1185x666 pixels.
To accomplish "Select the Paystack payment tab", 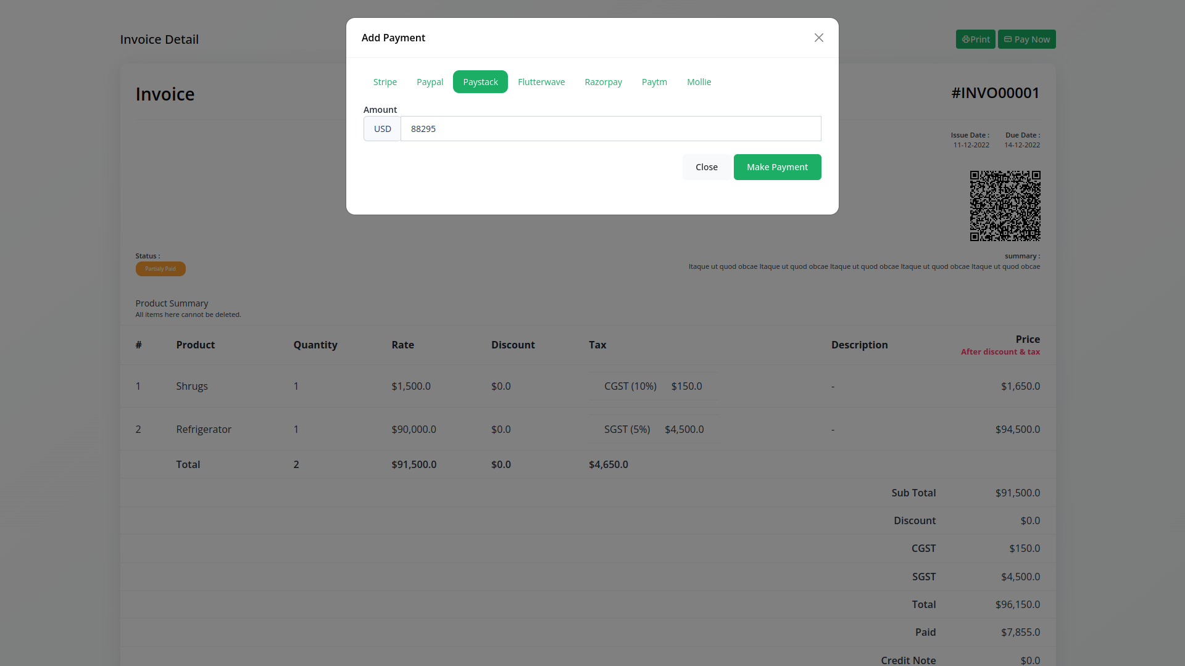I will 480,82.
